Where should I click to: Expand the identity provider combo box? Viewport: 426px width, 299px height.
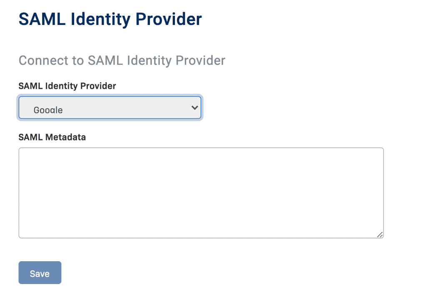pos(110,108)
